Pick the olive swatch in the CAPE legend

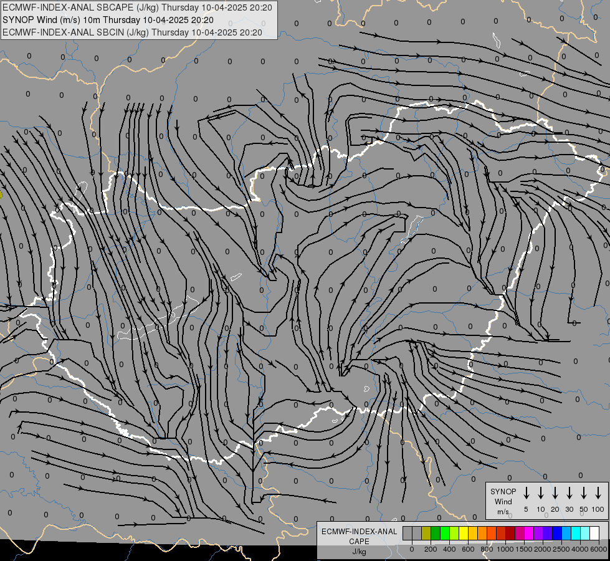tap(426, 533)
